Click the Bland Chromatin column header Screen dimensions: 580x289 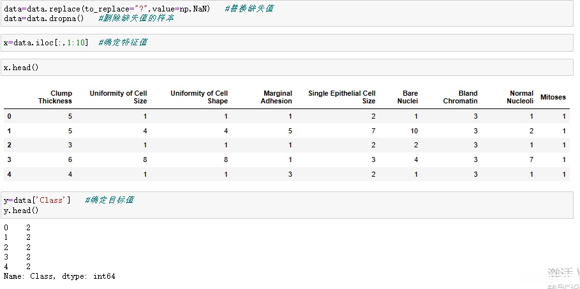[x=461, y=97]
